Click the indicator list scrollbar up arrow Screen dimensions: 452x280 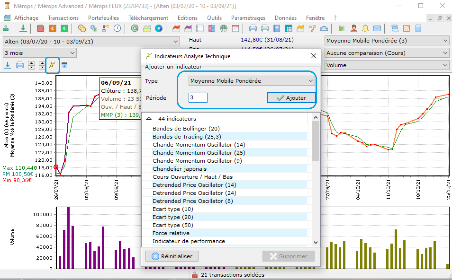[316, 117]
